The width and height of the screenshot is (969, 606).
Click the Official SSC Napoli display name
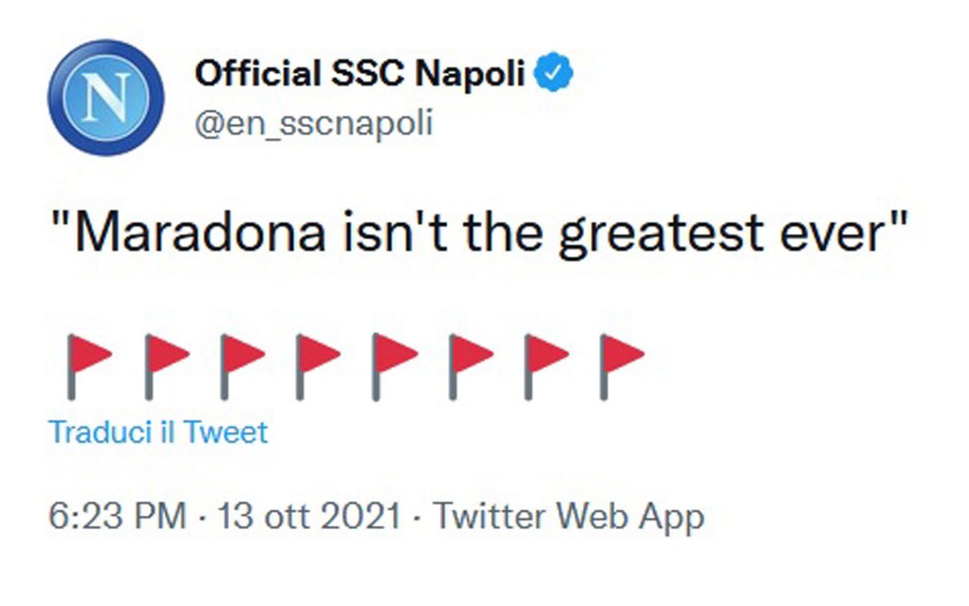[359, 73]
